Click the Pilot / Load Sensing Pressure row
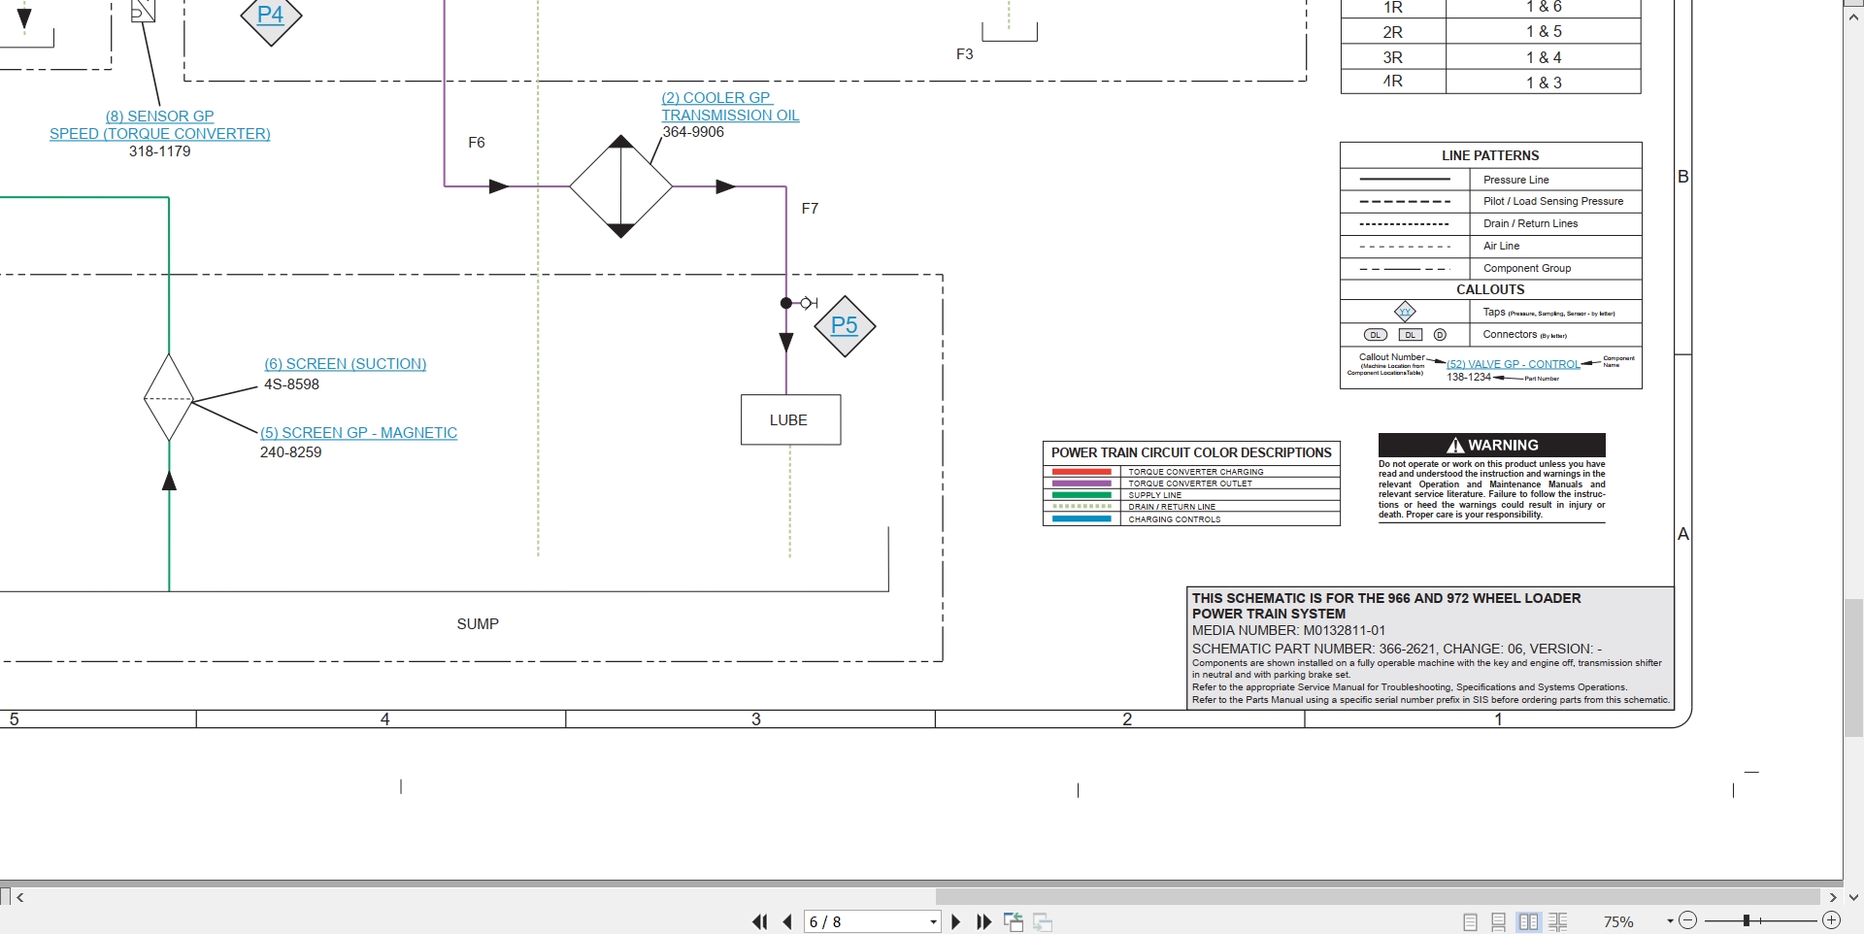Viewport: 1864px width, 934px height. click(x=1490, y=201)
